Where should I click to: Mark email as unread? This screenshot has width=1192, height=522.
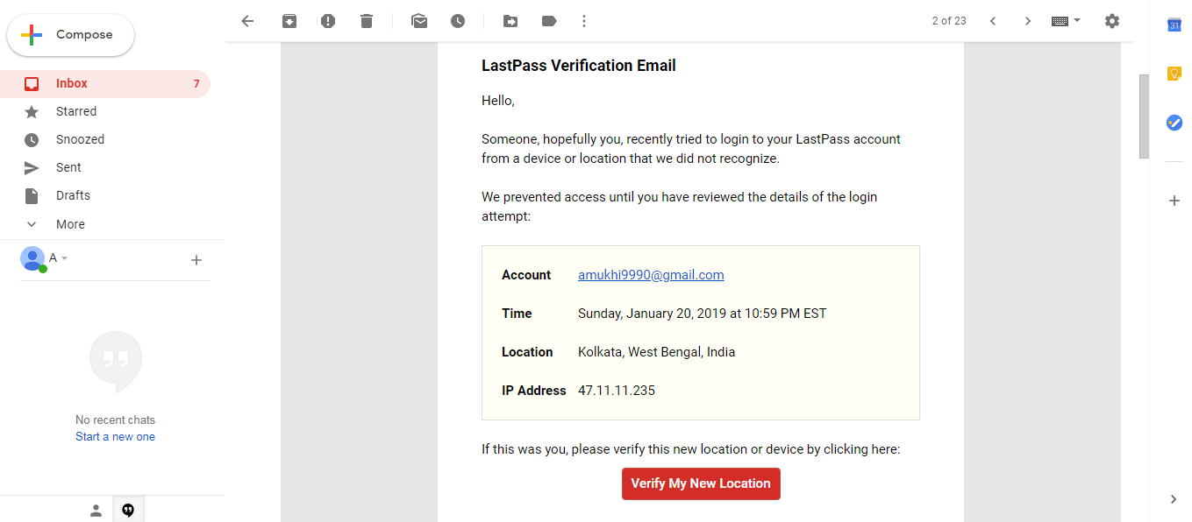(419, 21)
